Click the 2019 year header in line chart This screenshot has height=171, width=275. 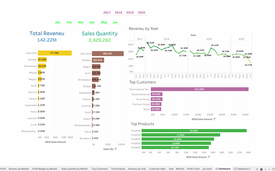[209, 39]
